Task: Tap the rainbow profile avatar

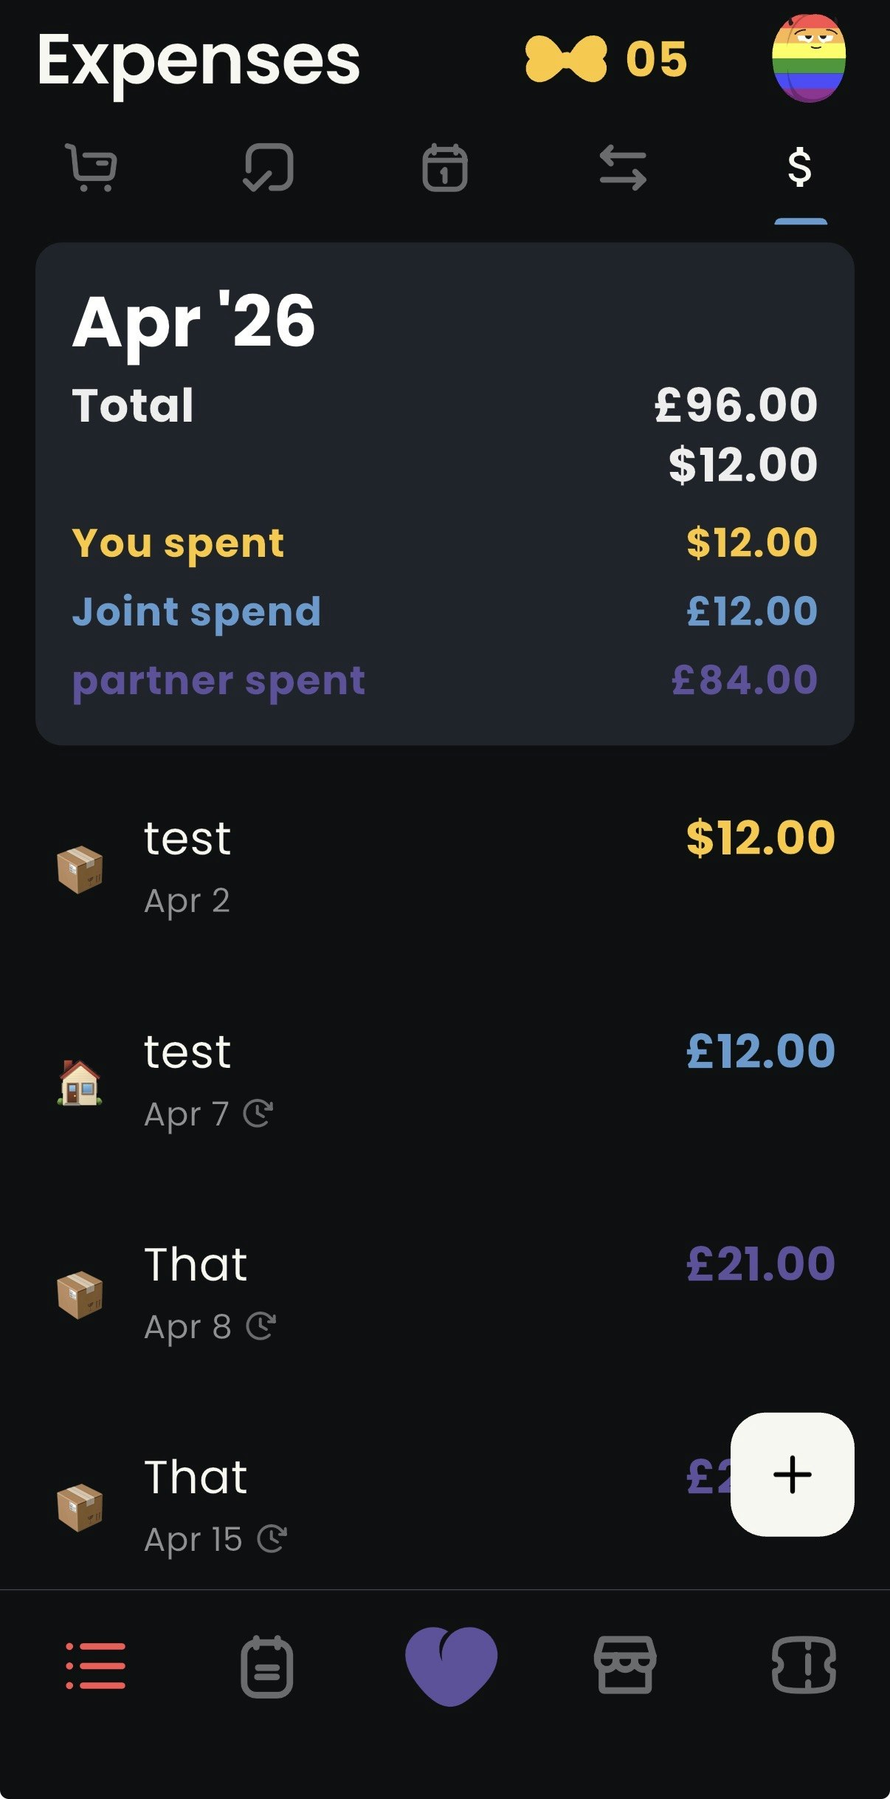Action: coord(809,58)
